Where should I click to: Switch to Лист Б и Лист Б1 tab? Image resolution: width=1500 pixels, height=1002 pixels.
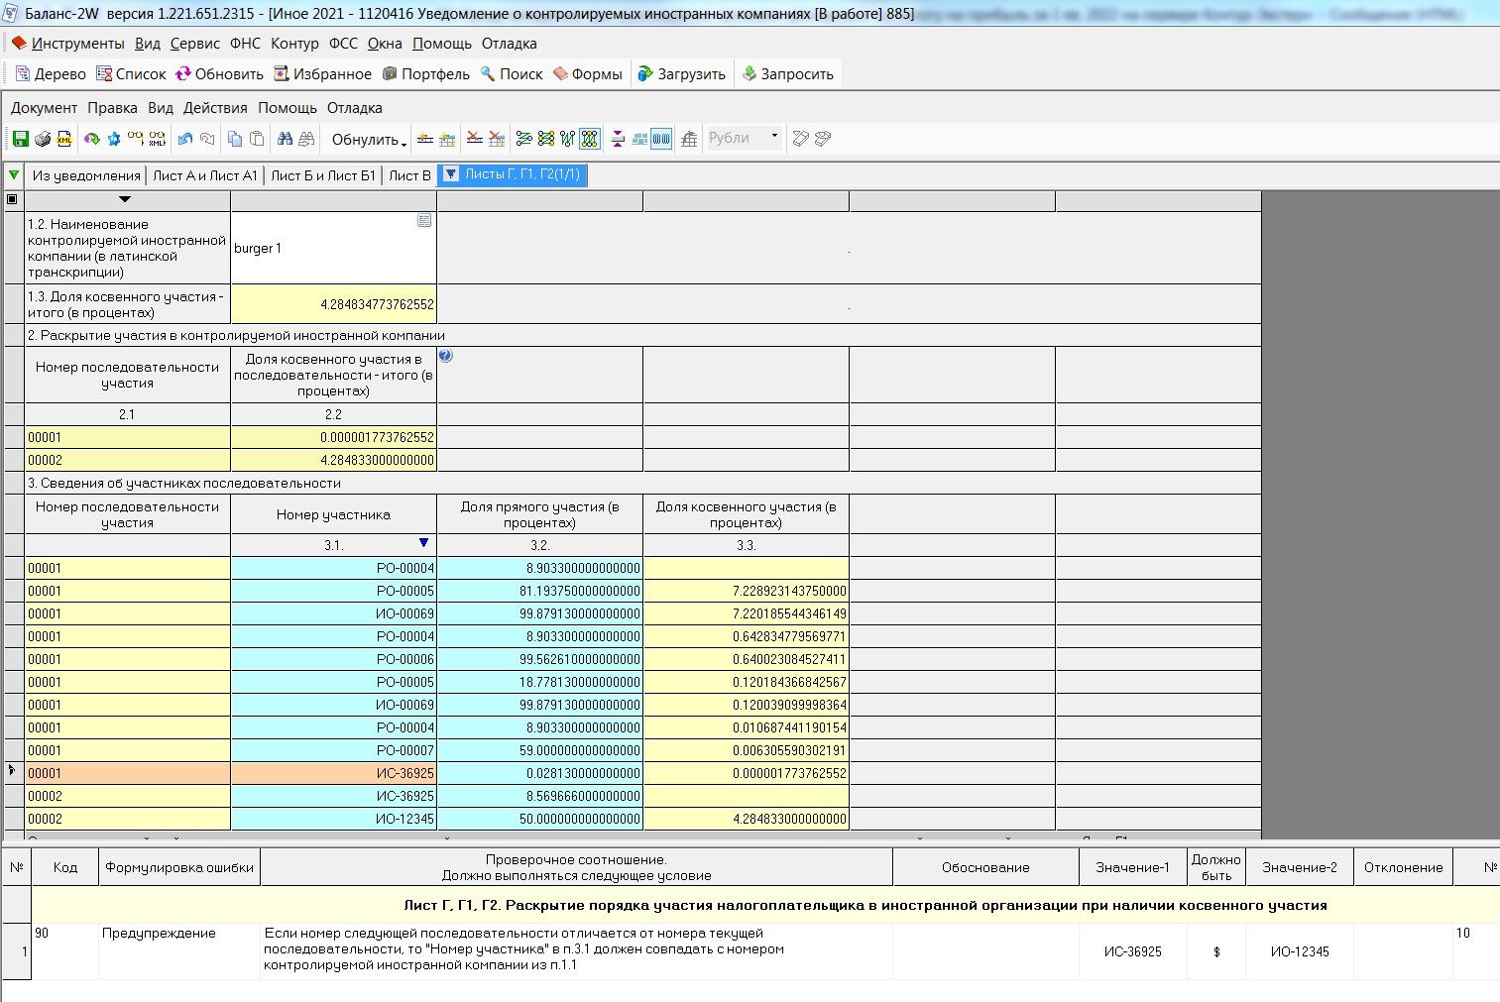click(323, 175)
